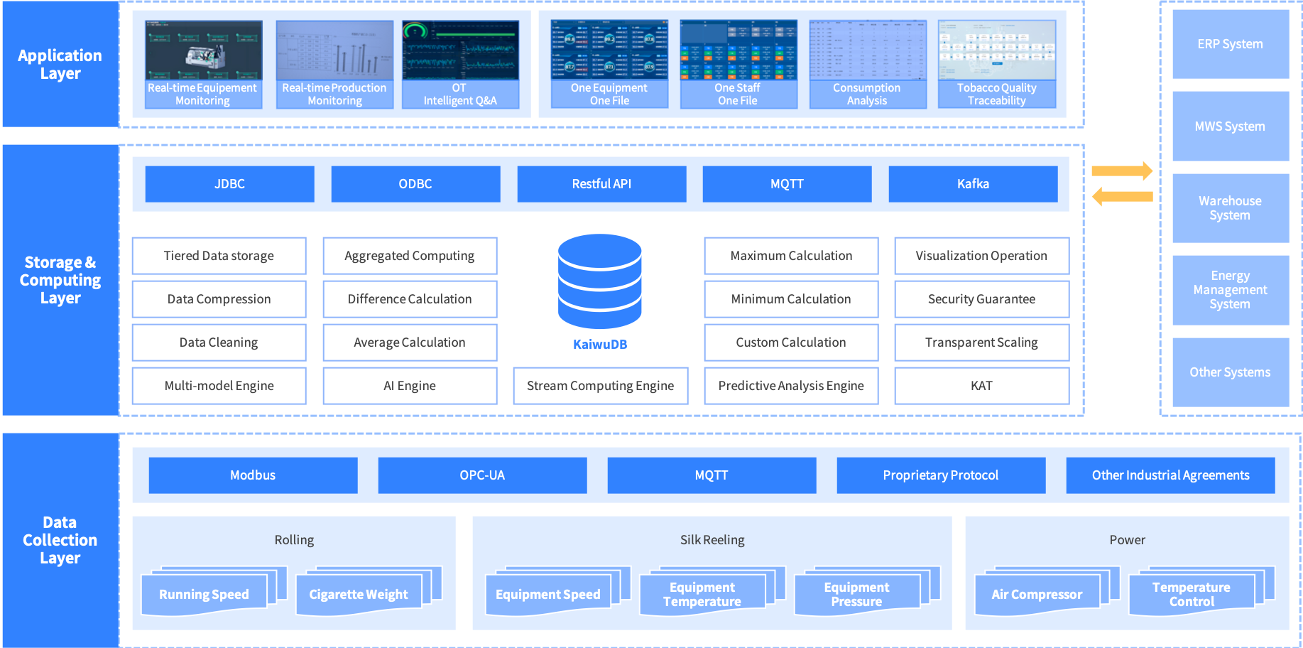Click the Power group heading

pyautogui.click(x=1128, y=540)
